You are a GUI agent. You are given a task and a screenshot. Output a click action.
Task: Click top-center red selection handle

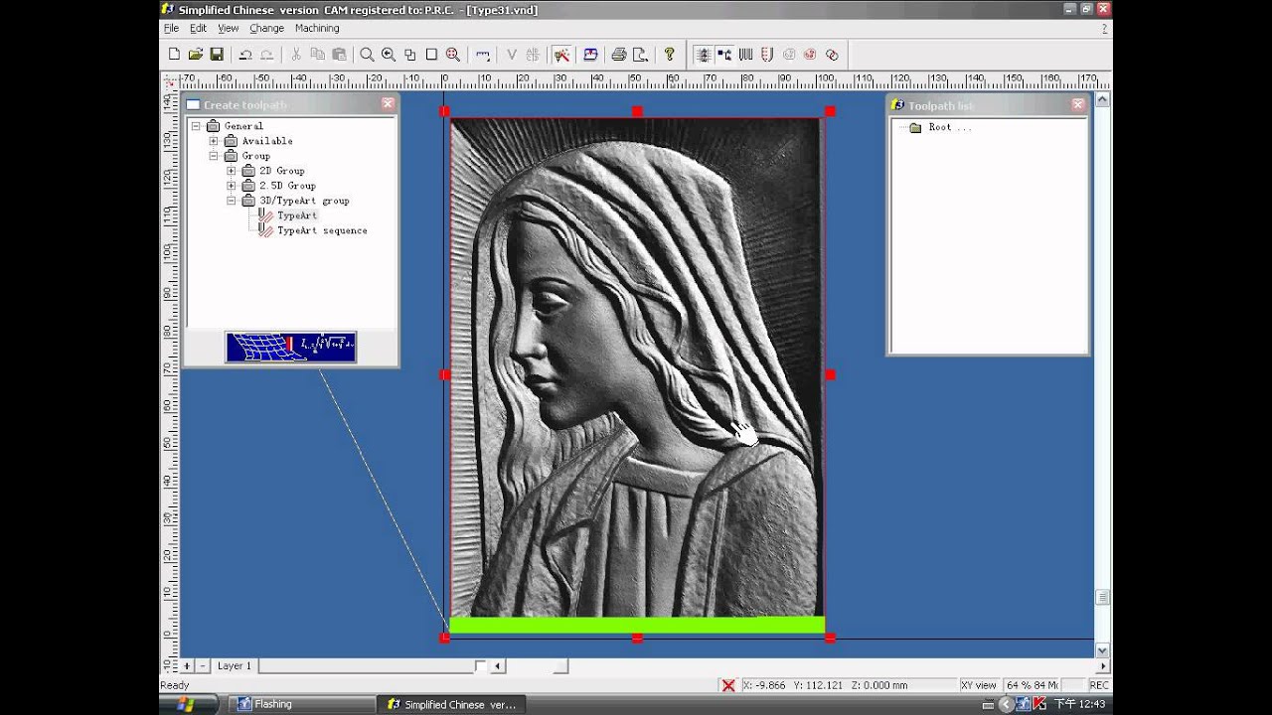tap(637, 111)
